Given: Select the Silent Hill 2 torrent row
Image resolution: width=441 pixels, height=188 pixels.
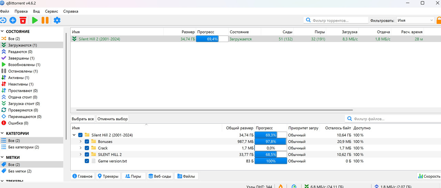Looking at the screenshot, I should point(256,39).
